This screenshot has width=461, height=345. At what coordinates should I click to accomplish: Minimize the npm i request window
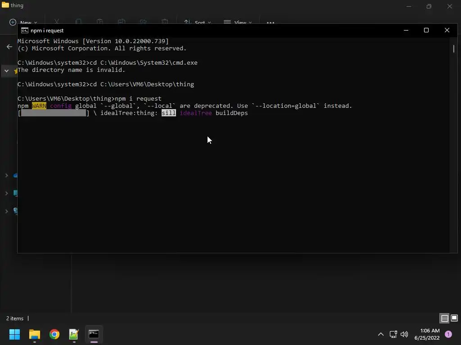(x=406, y=30)
